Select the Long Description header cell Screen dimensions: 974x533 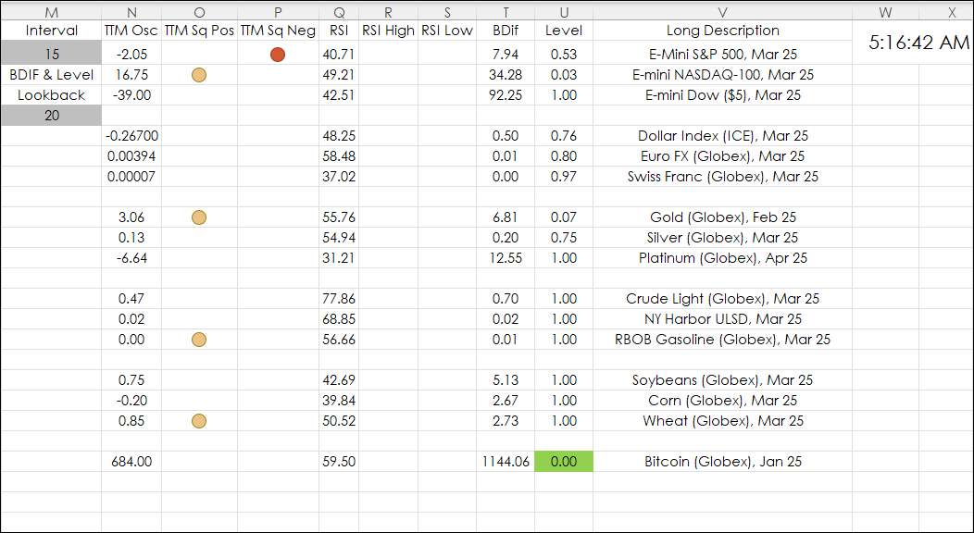(722, 31)
